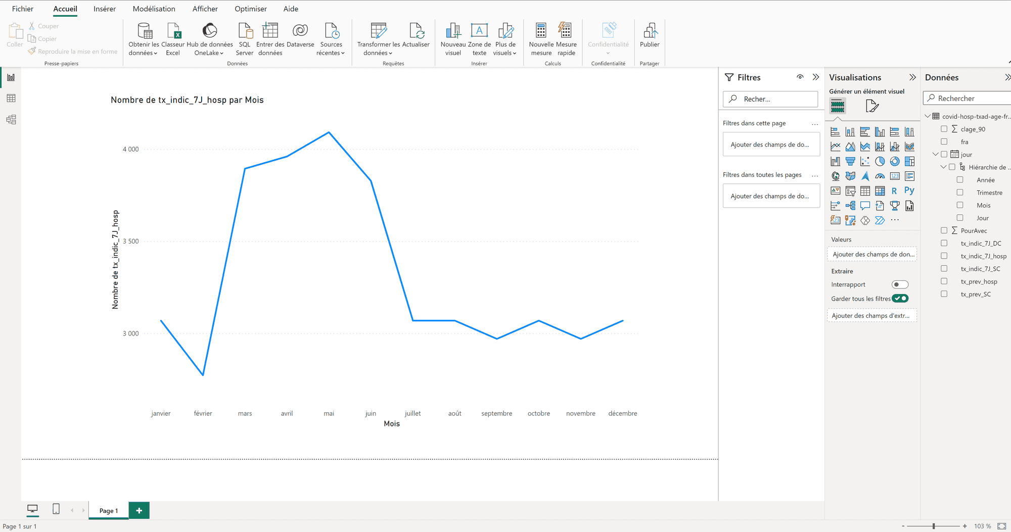Adjust the zoom slider handle

(x=934, y=526)
